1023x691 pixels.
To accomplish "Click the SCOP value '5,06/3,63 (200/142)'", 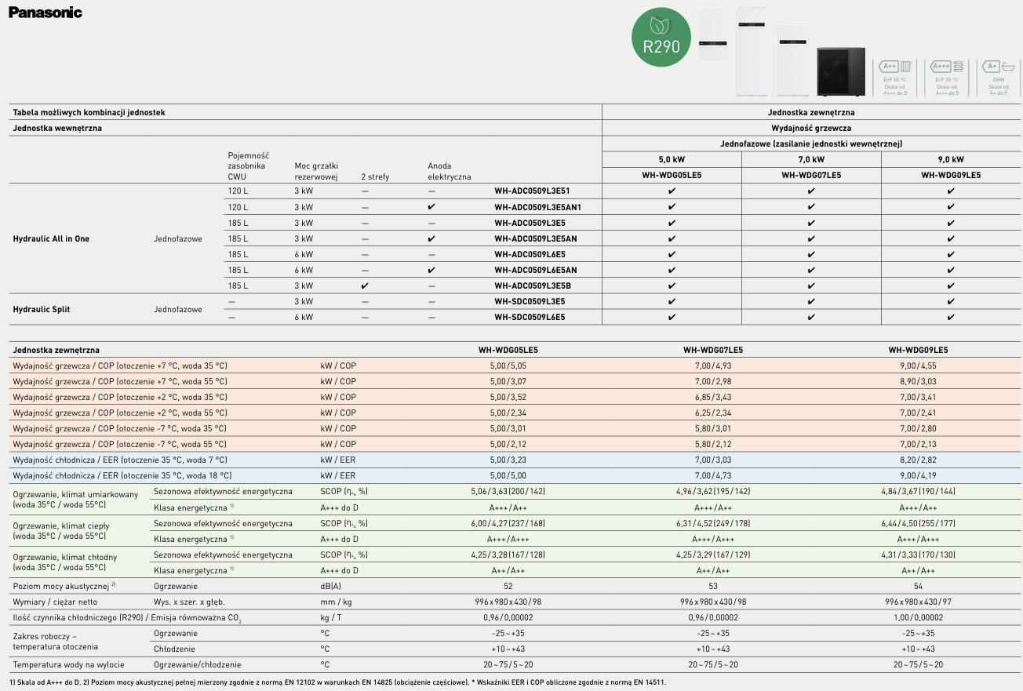I will click(x=508, y=492).
